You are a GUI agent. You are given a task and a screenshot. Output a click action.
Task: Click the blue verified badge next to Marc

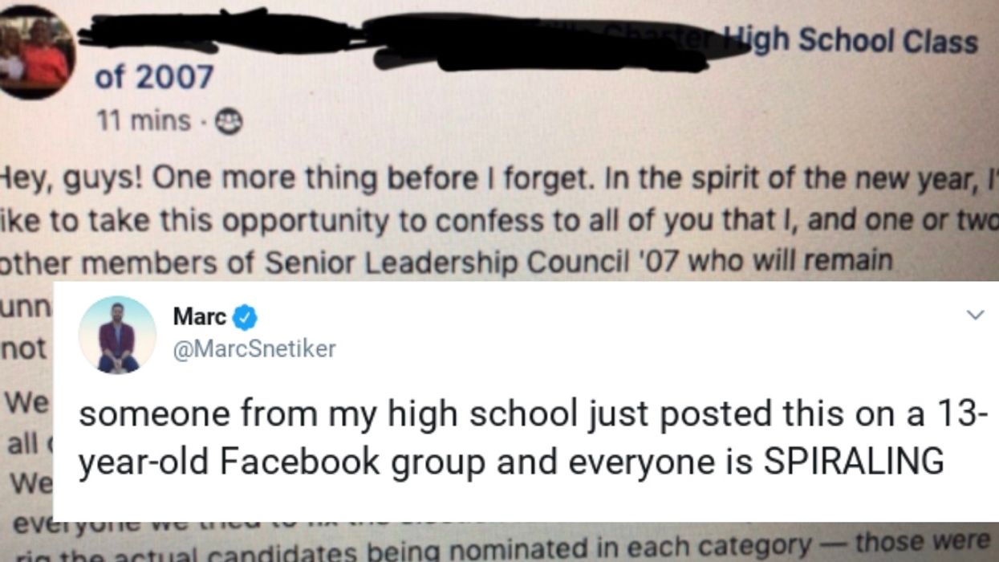tap(244, 319)
